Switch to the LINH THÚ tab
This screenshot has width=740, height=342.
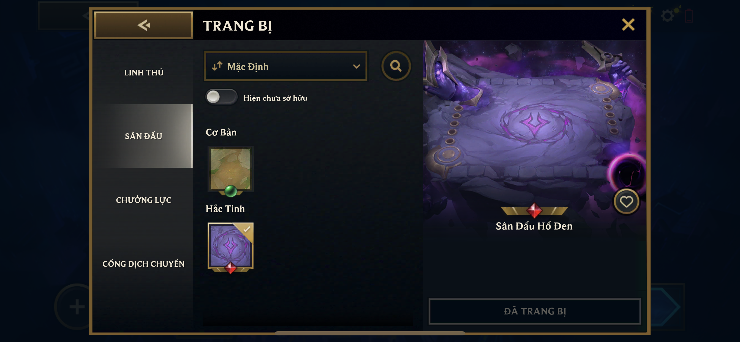[x=143, y=72]
